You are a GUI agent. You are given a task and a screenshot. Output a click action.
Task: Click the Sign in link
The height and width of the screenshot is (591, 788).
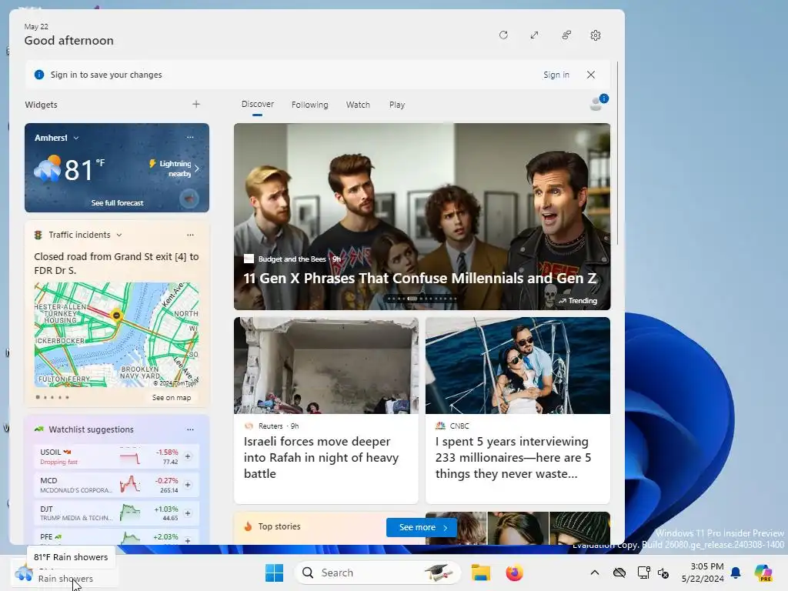[556, 75]
